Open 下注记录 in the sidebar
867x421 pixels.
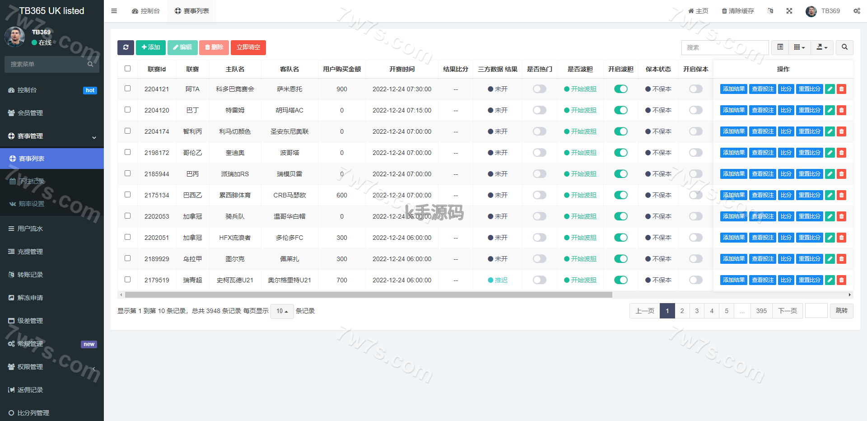tap(52, 181)
